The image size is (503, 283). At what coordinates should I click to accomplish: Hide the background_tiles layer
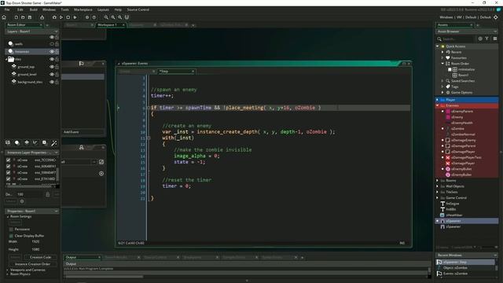(x=52, y=82)
